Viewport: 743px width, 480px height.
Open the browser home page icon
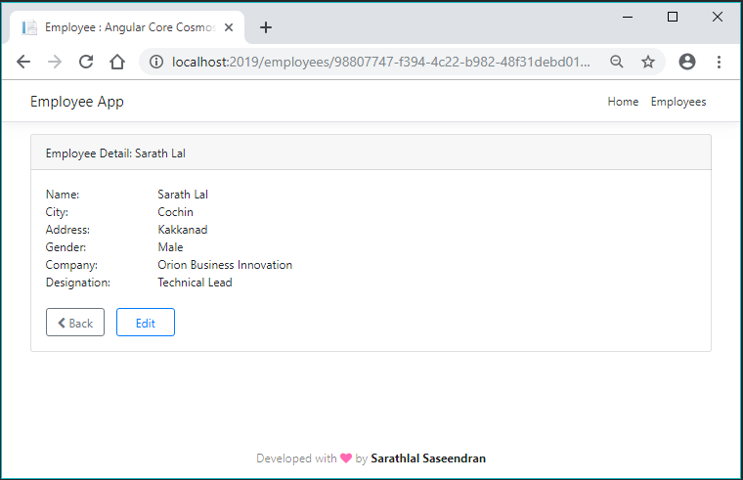pyautogui.click(x=117, y=62)
